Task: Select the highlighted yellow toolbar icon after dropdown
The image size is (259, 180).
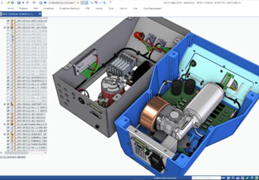Action: 82,2
